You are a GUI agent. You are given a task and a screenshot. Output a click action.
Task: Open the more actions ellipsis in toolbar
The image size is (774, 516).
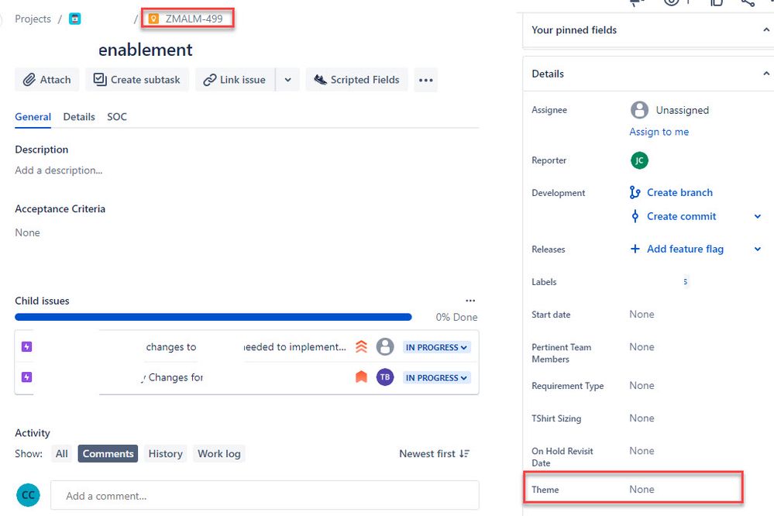(x=425, y=80)
